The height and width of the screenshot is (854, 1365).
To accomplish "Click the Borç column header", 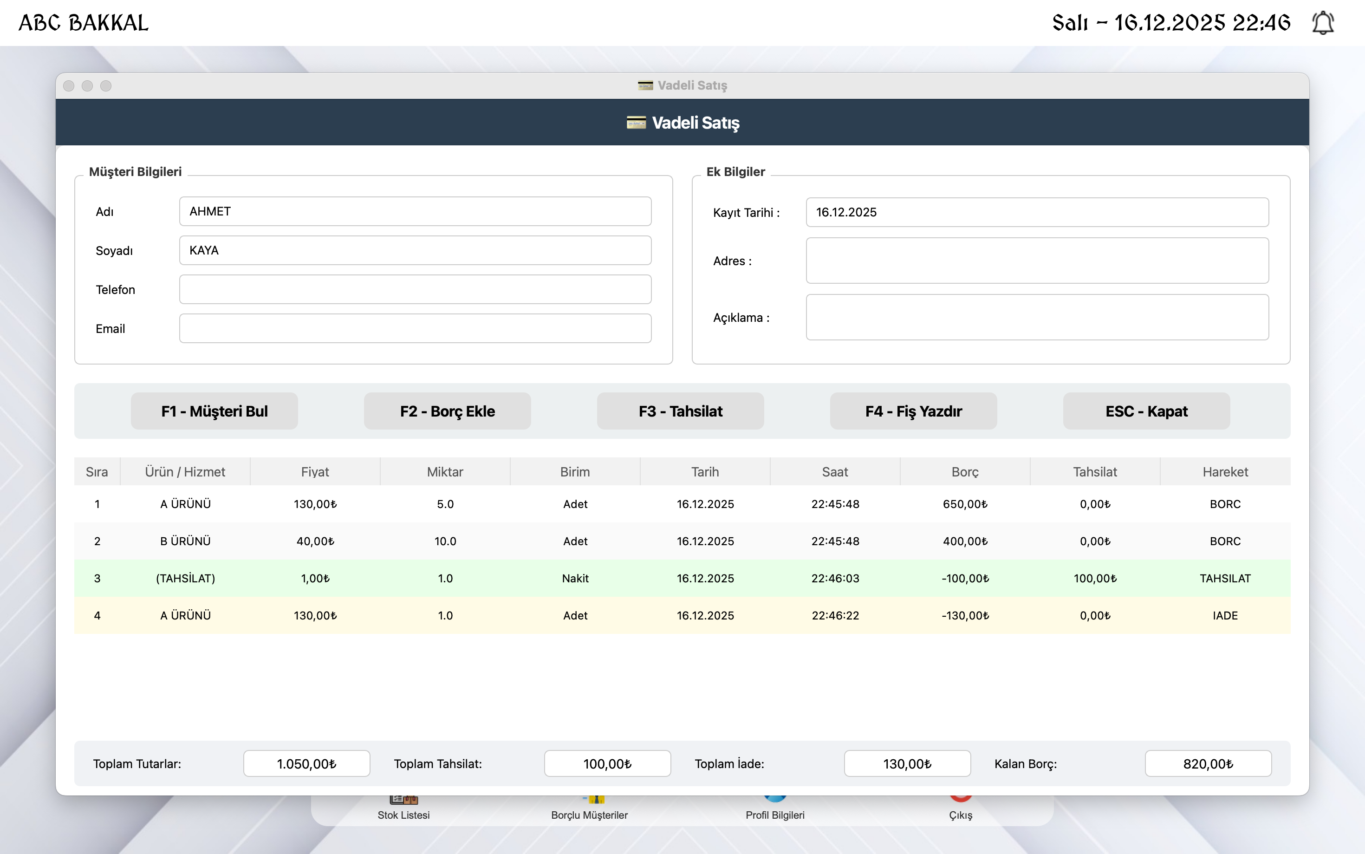I will click(964, 472).
